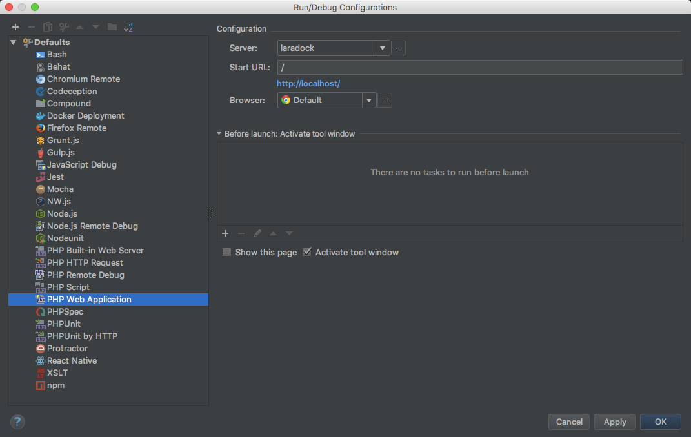Collapse the Before launch section

(219, 134)
